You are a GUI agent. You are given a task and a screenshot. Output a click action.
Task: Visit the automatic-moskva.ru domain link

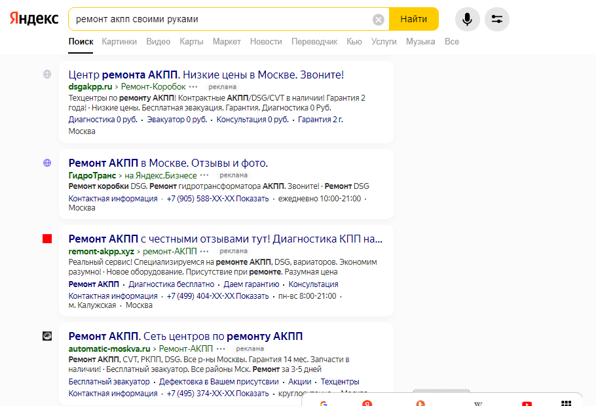[109, 348]
